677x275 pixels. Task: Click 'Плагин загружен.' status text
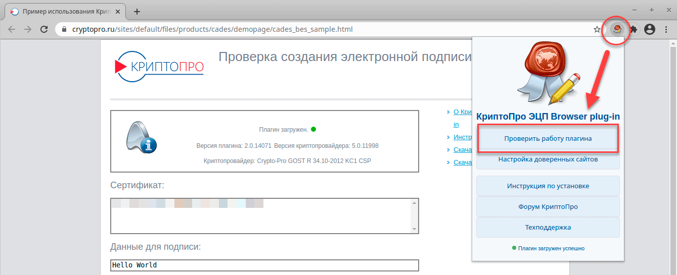coord(283,130)
